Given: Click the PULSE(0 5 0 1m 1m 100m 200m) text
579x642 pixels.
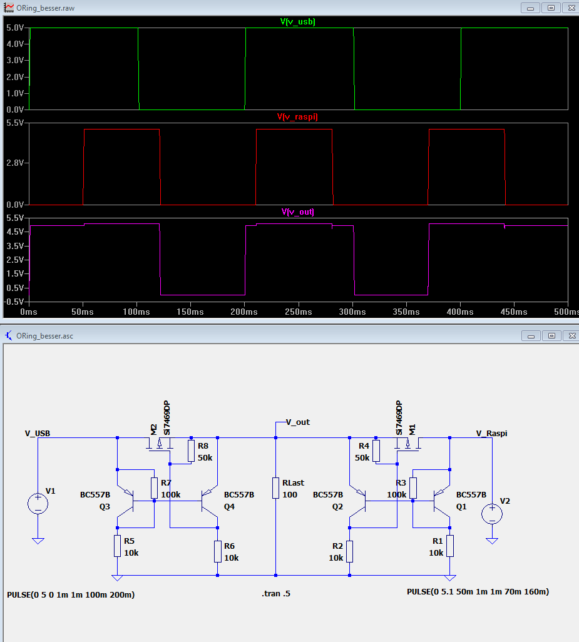Looking at the screenshot, I should click(x=71, y=595).
